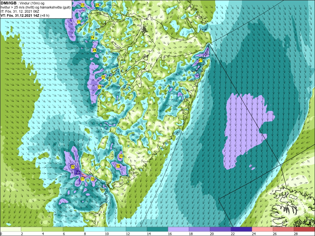Pick the 22–24 m/s dark indigo swatch

241,229
